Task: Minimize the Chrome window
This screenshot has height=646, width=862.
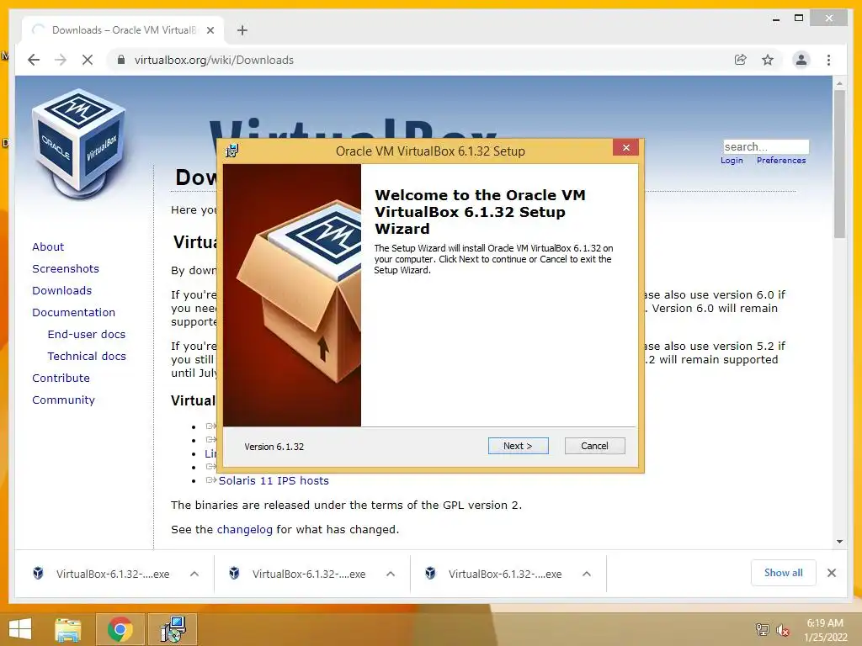Action: 776,19
